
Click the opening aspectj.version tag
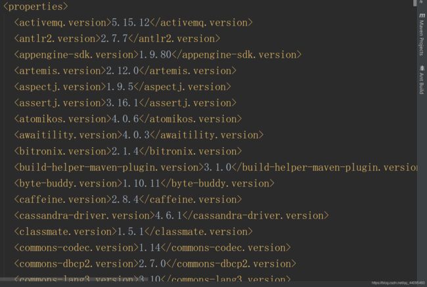pyautogui.click(x=60, y=87)
